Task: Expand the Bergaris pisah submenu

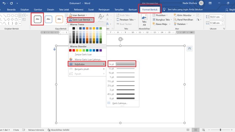Action: click(x=87, y=69)
